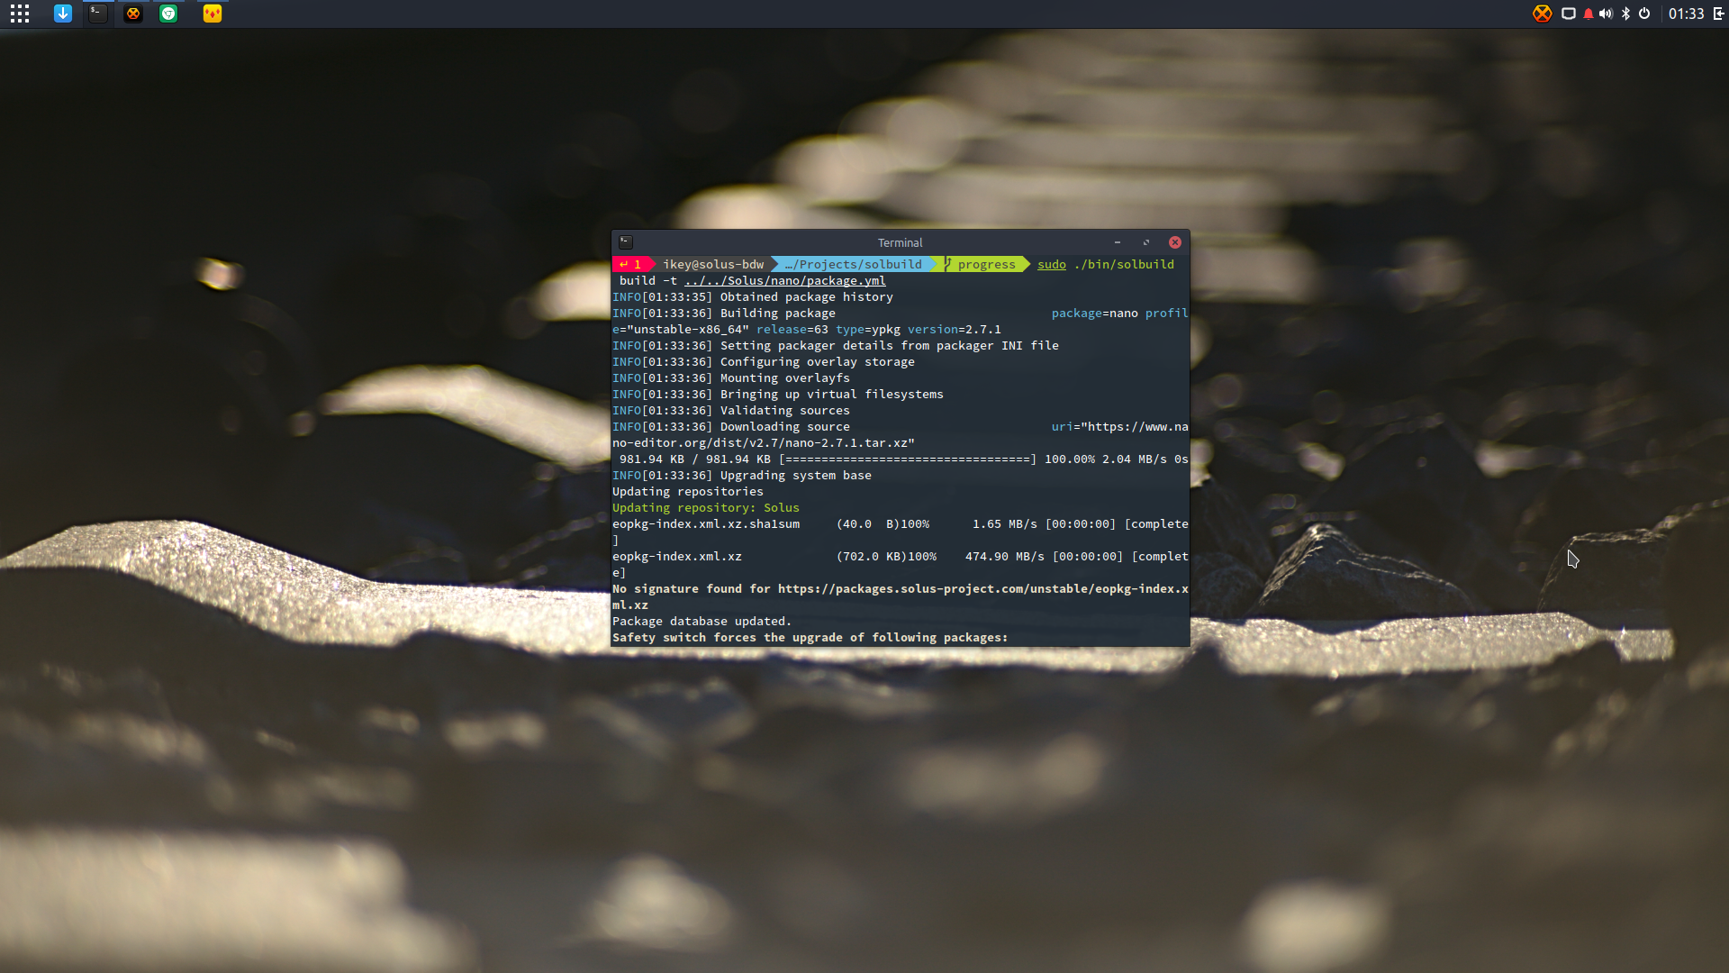Maximize the Terminal window

1146,242
